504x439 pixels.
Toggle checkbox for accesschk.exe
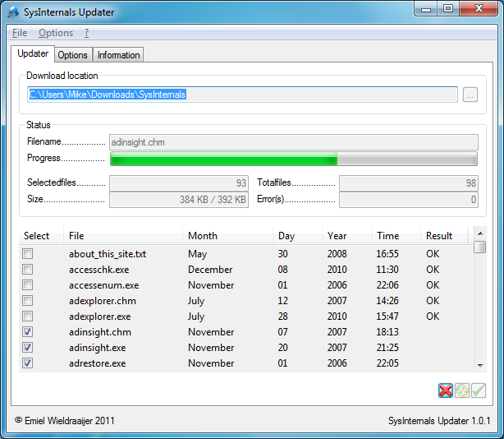tap(28, 269)
